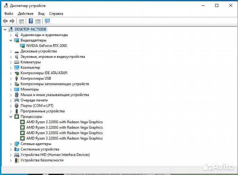This screenshot has height=175, width=238.
Task: Click the Action pane toolbar icon
Action: pyautogui.click(x=38, y=21)
